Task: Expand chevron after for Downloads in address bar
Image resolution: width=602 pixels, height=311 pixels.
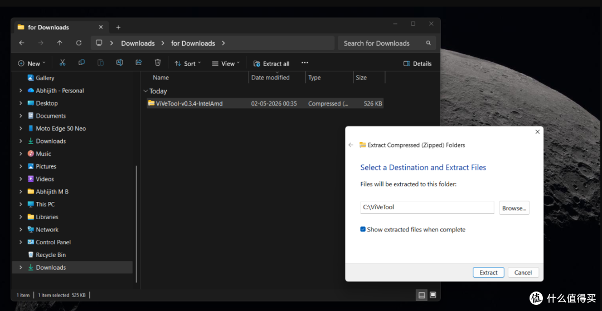Action: pyautogui.click(x=224, y=43)
